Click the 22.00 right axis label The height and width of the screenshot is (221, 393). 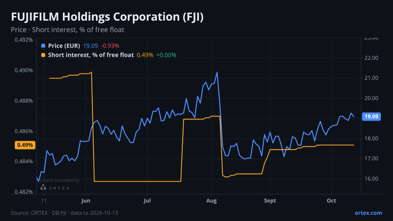pos(371,58)
